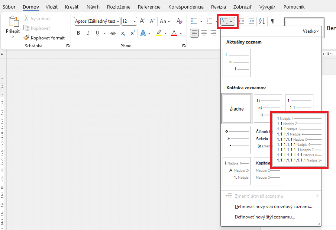Screen dimensions: 336x230
Task: Center align text
Action: point(204,33)
